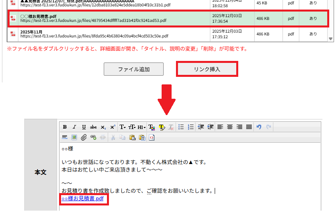
Task: Expand the H1 heading format dropdown
Action: click(x=142, y=127)
